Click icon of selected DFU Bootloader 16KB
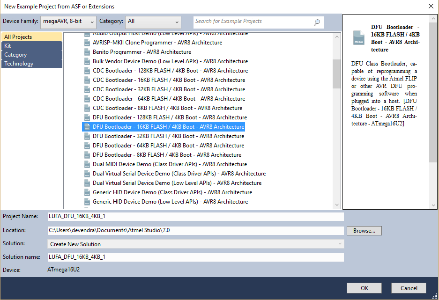 87,127
